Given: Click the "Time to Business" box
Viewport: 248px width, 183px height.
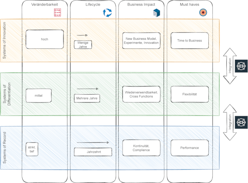Looking at the screenshot, I should pyautogui.click(x=189, y=41).
